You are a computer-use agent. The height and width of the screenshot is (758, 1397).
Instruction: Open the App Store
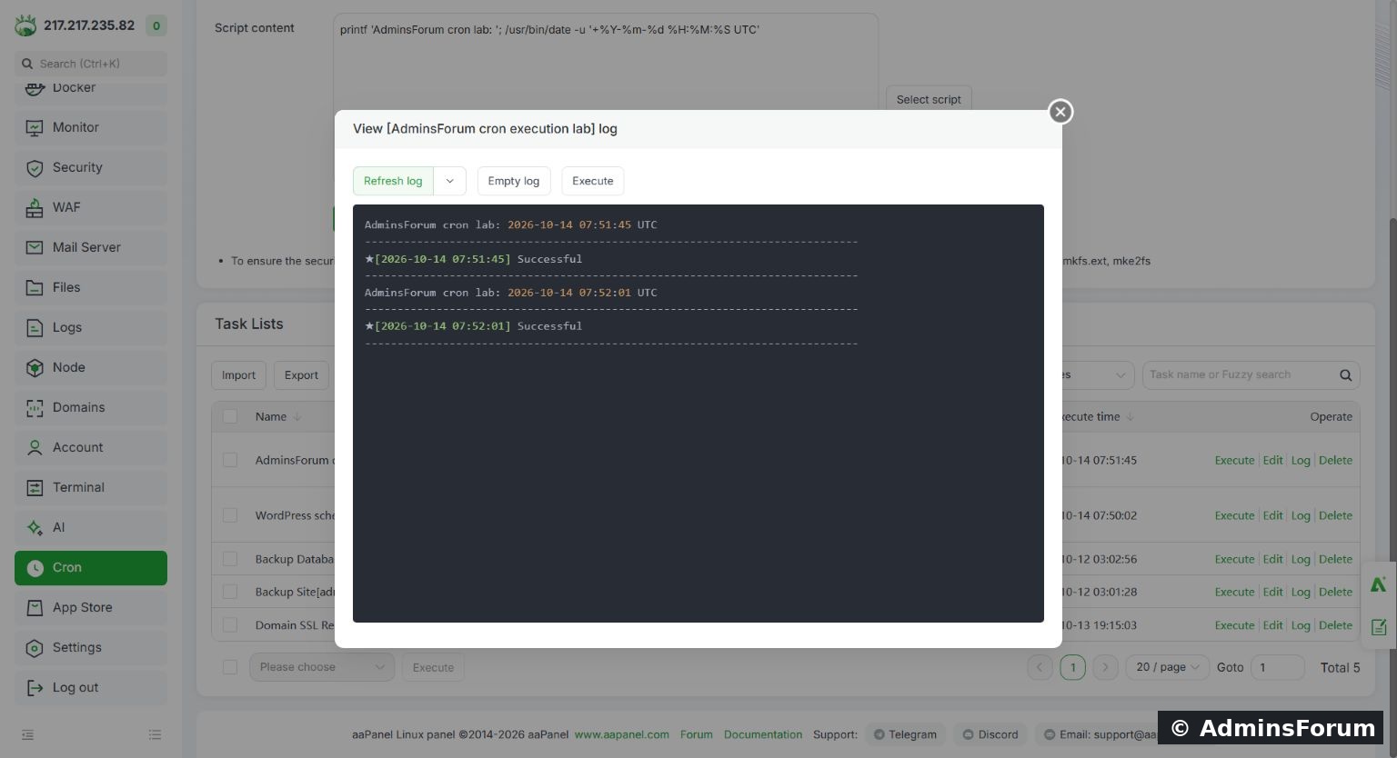(x=91, y=607)
